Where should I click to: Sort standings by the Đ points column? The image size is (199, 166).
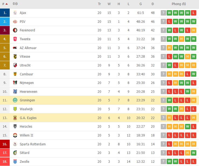(153, 4)
